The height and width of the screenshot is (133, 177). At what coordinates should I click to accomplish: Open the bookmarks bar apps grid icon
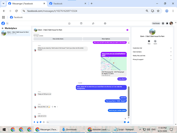pyautogui.click(x=4, y=17)
